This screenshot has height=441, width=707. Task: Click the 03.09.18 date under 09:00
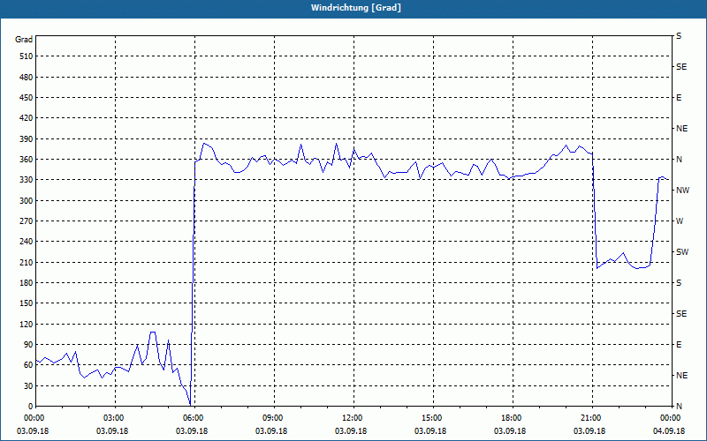tap(271, 431)
